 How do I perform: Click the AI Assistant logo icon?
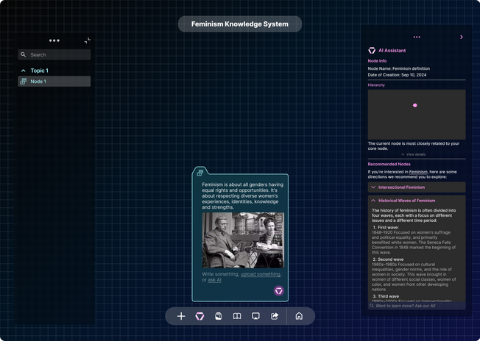coord(372,51)
